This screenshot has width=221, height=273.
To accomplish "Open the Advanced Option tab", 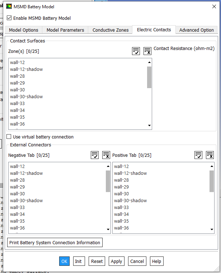I will click(197, 30).
